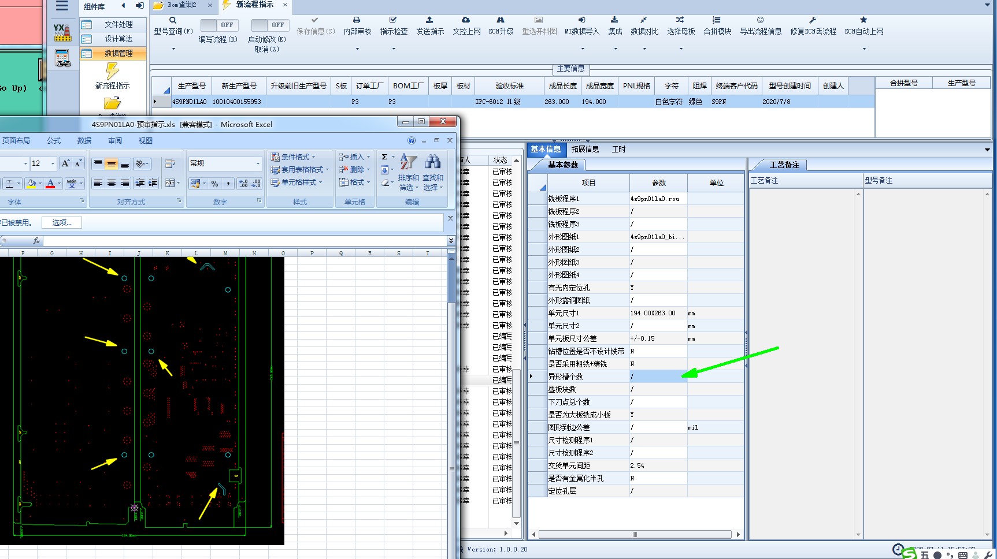Click the 组件库 pin arrow icon
The width and height of the screenshot is (997, 559).
click(x=140, y=6)
